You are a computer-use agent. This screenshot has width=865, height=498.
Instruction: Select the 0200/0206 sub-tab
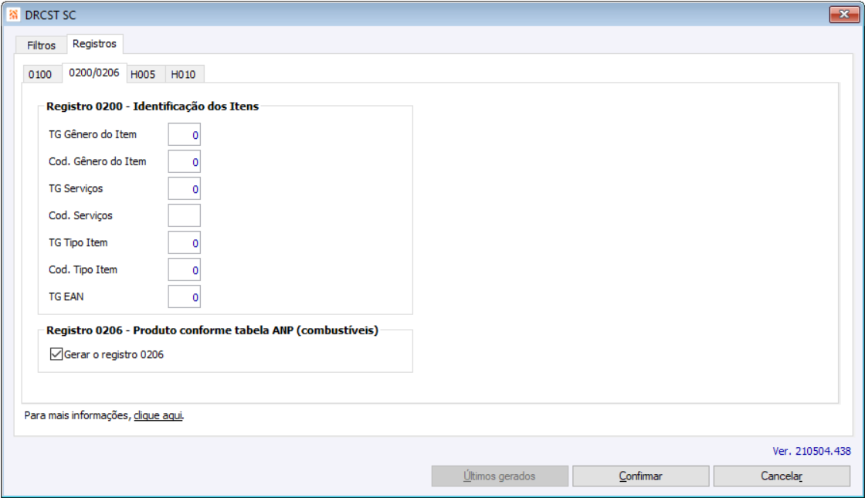[93, 73]
